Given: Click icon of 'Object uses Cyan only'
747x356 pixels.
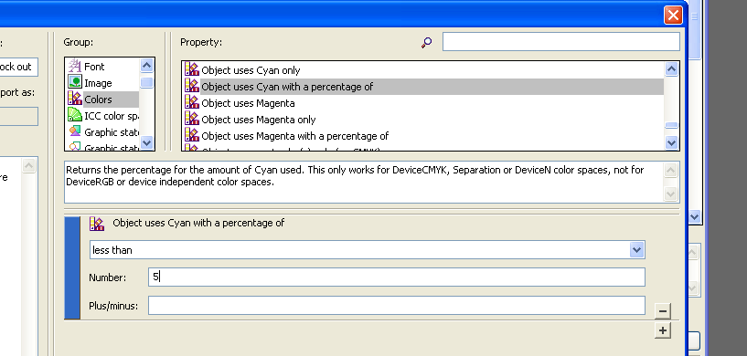Looking at the screenshot, I should (191, 69).
